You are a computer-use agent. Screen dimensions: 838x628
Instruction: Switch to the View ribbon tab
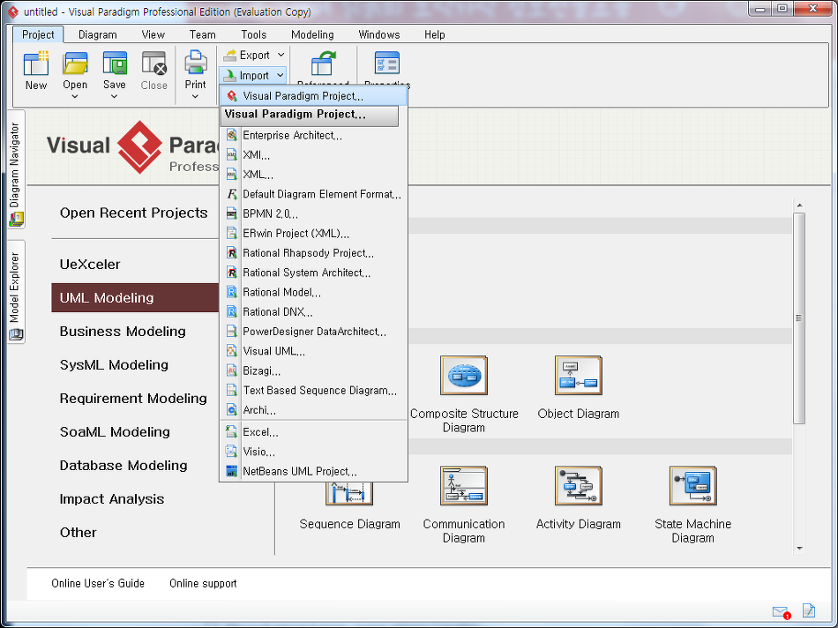153,34
